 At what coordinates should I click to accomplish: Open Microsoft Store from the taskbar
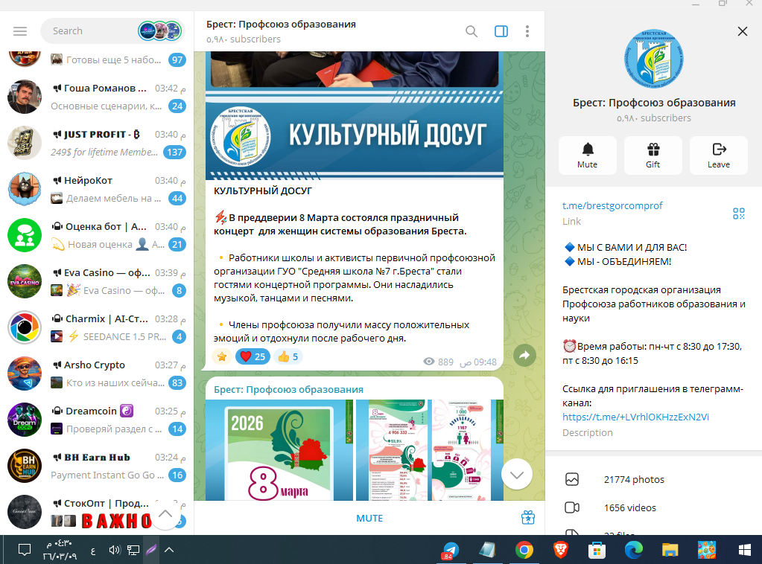pyautogui.click(x=597, y=551)
